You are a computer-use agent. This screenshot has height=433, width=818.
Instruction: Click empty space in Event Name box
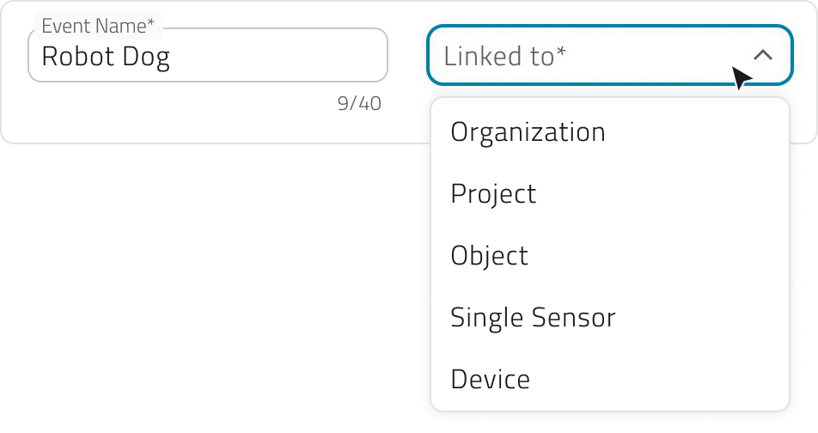click(284, 57)
